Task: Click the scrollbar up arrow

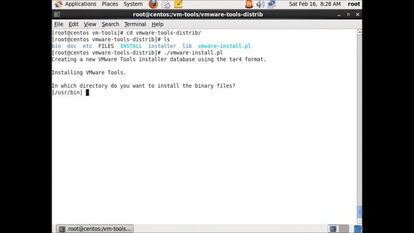Action: pos(360,32)
